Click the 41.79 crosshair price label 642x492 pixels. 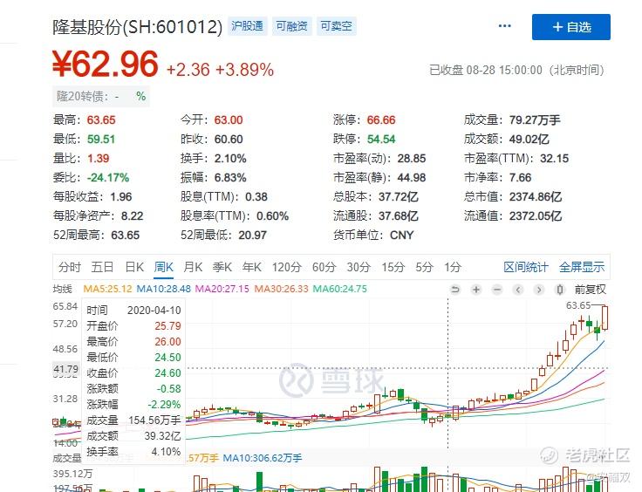click(65, 369)
